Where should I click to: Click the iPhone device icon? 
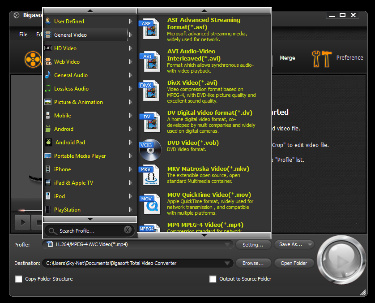coord(48,169)
